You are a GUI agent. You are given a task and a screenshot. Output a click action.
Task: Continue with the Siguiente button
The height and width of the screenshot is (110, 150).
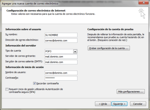119,104
